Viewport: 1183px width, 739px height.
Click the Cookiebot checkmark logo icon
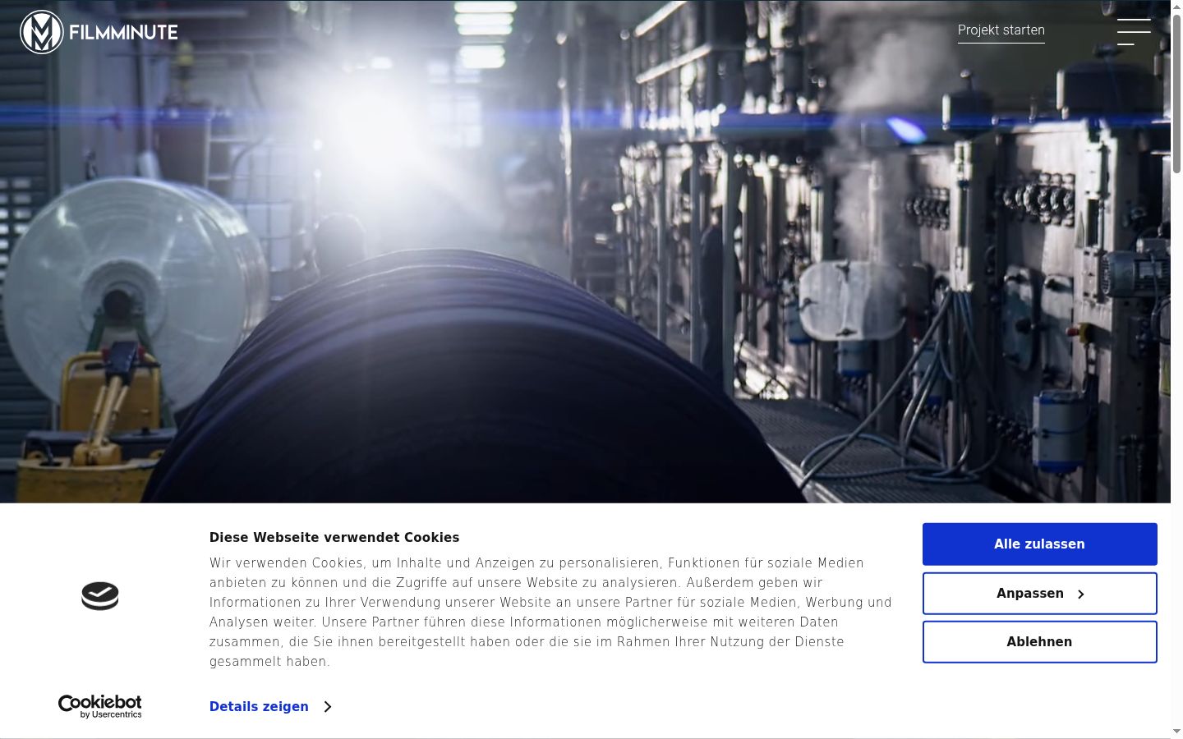click(100, 596)
